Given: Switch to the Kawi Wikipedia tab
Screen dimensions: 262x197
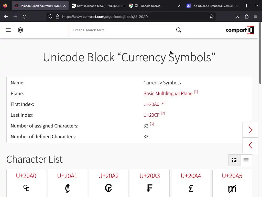Looking at the screenshot, I should 96,6.
